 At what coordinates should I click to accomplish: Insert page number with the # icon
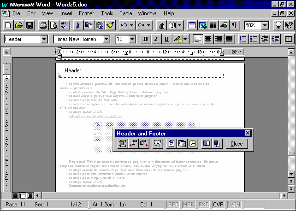pos(172,144)
